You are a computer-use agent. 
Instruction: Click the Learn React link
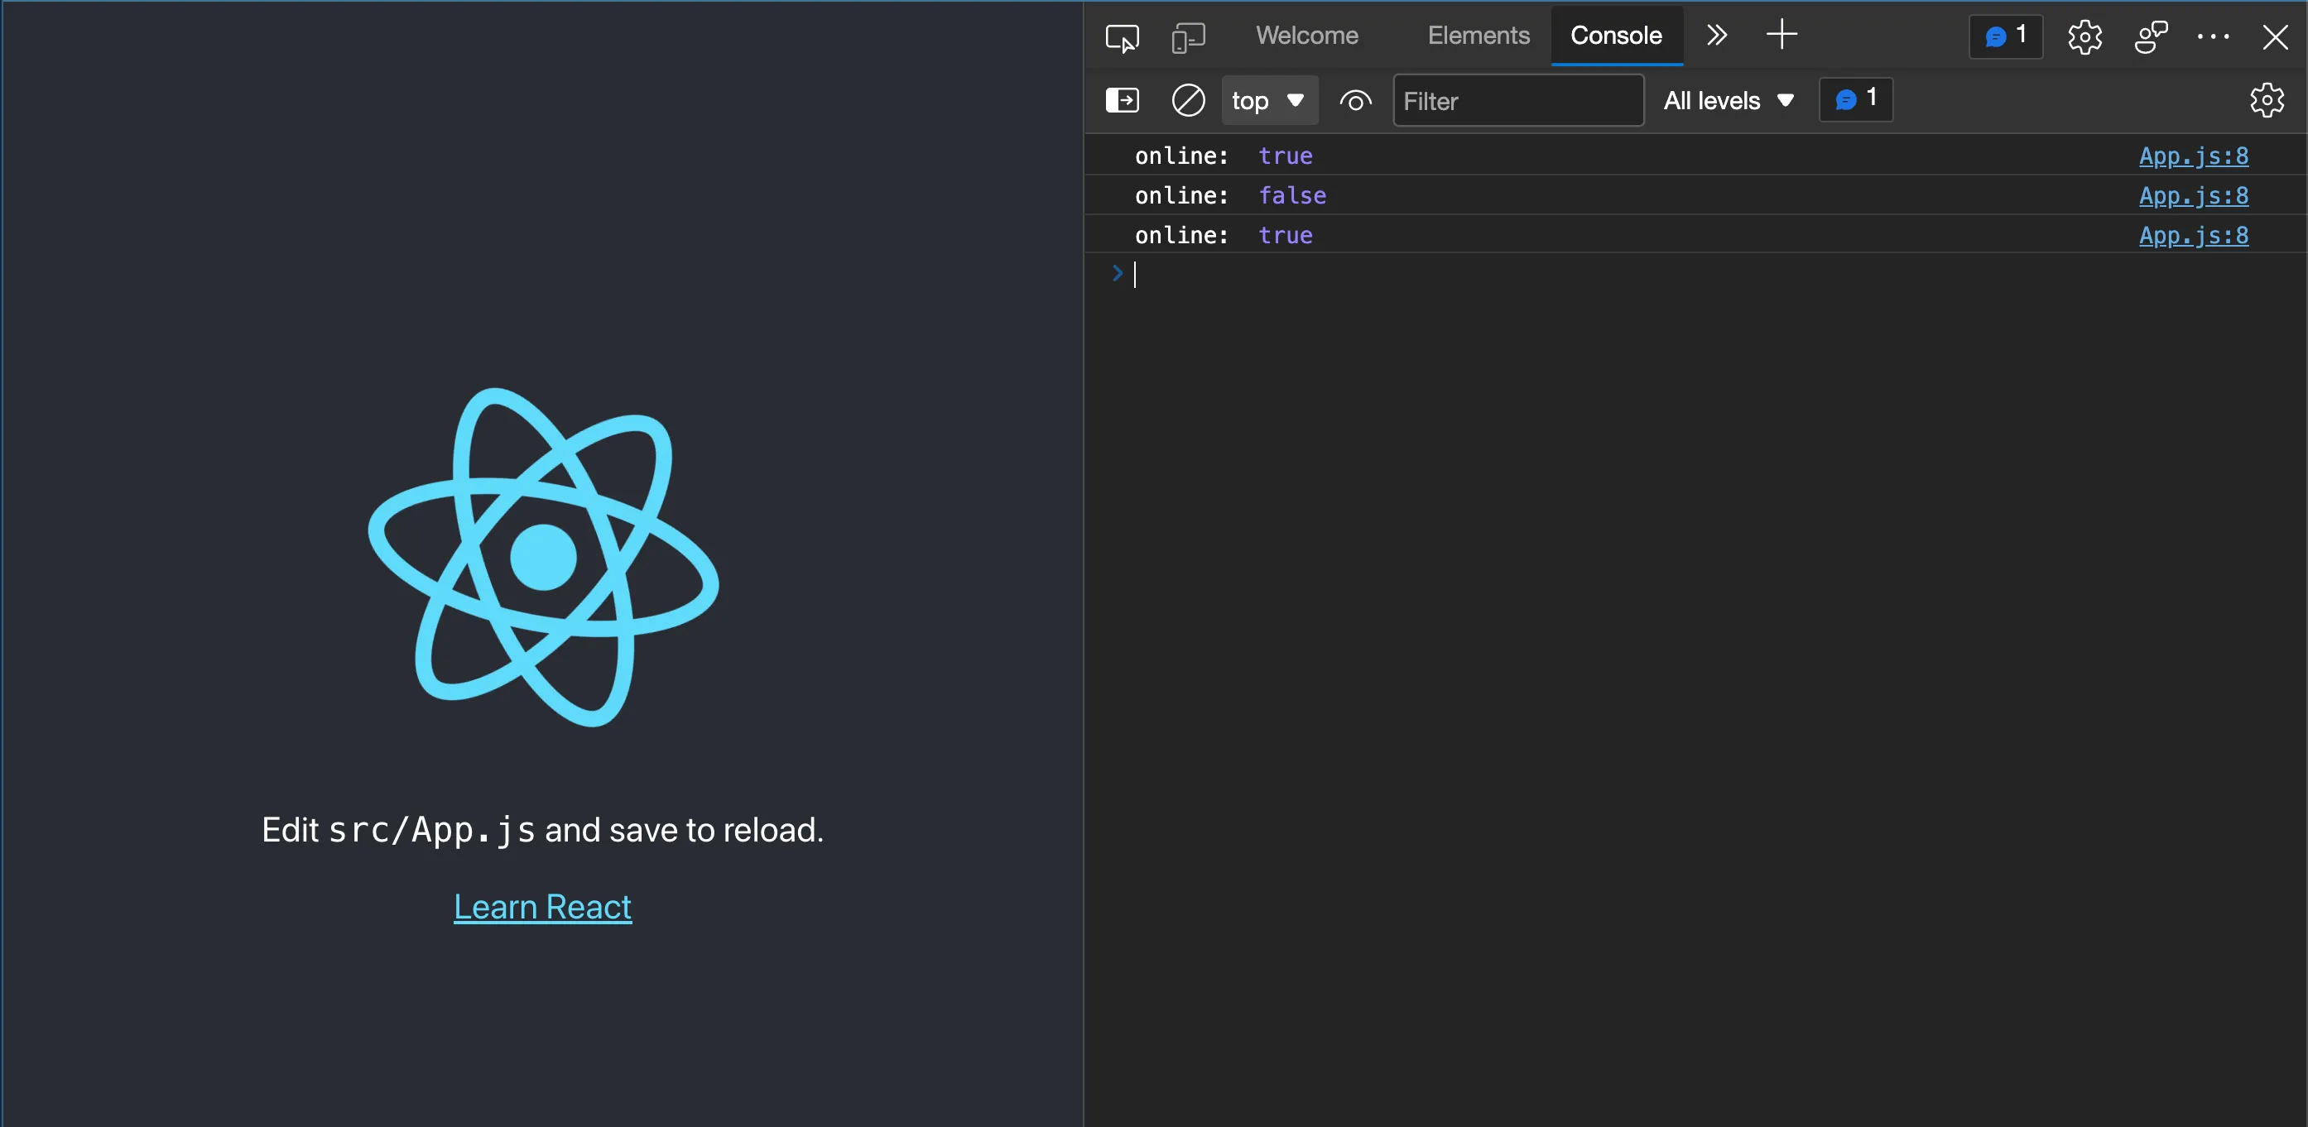click(542, 907)
